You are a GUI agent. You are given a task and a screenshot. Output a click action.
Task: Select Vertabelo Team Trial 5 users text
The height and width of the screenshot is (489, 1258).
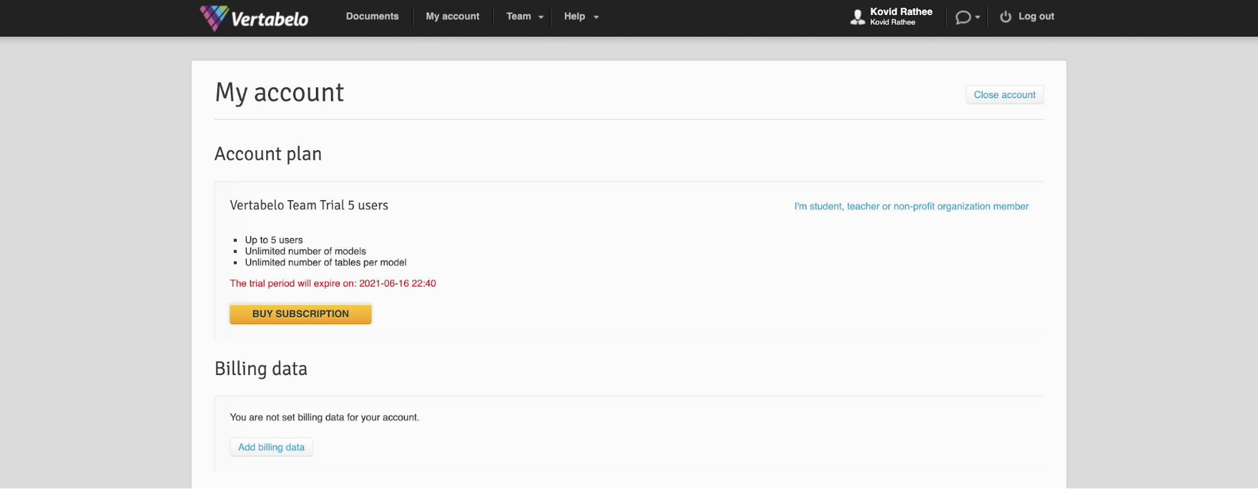(309, 206)
